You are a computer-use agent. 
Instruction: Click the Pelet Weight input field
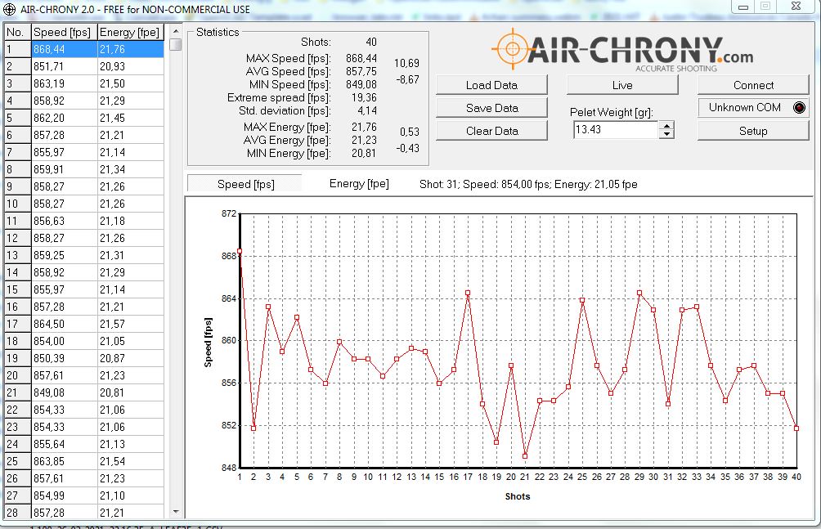615,129
